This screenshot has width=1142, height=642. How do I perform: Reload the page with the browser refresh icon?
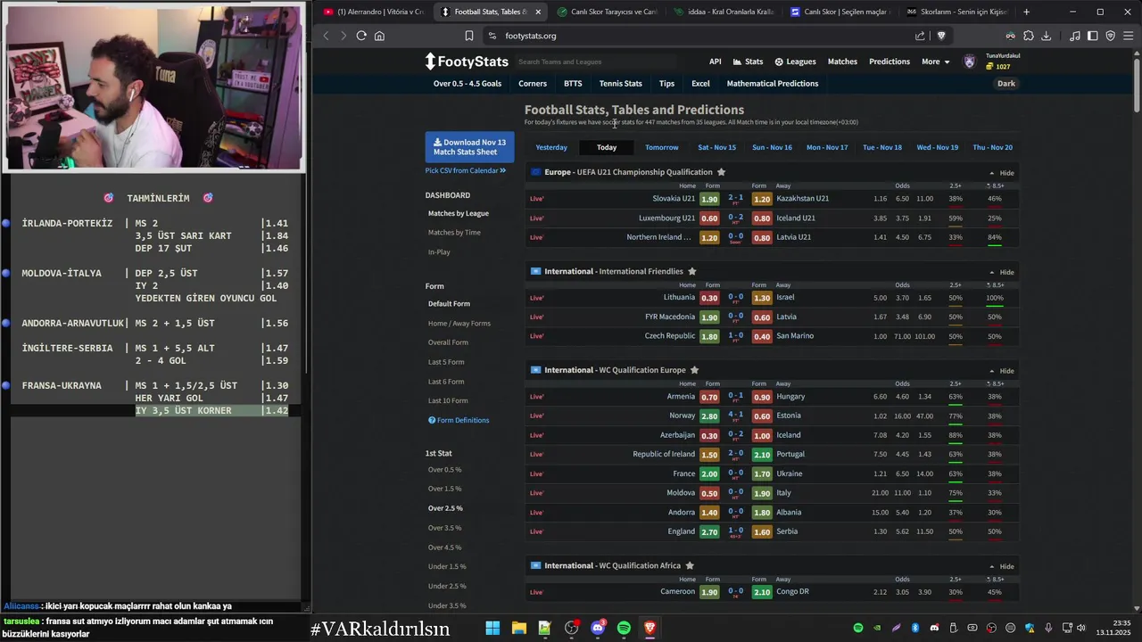pyautogui.click(x=361, y=36)
